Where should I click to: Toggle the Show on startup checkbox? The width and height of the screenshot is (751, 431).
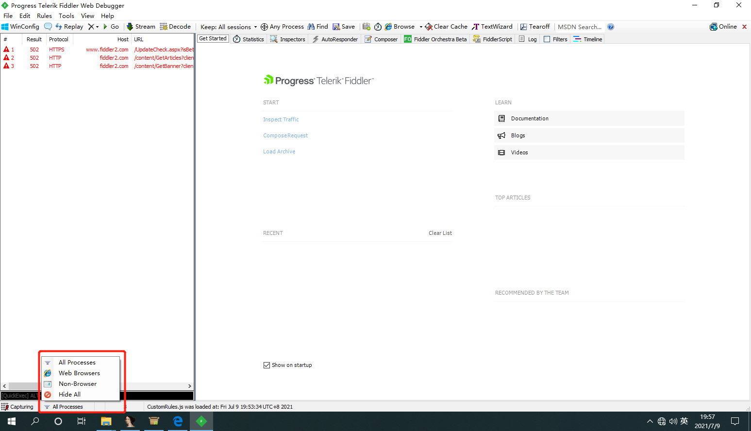pos(267,365)
